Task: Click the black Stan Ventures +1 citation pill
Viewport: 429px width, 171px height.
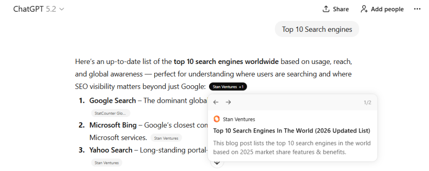Action: (228, 87)
